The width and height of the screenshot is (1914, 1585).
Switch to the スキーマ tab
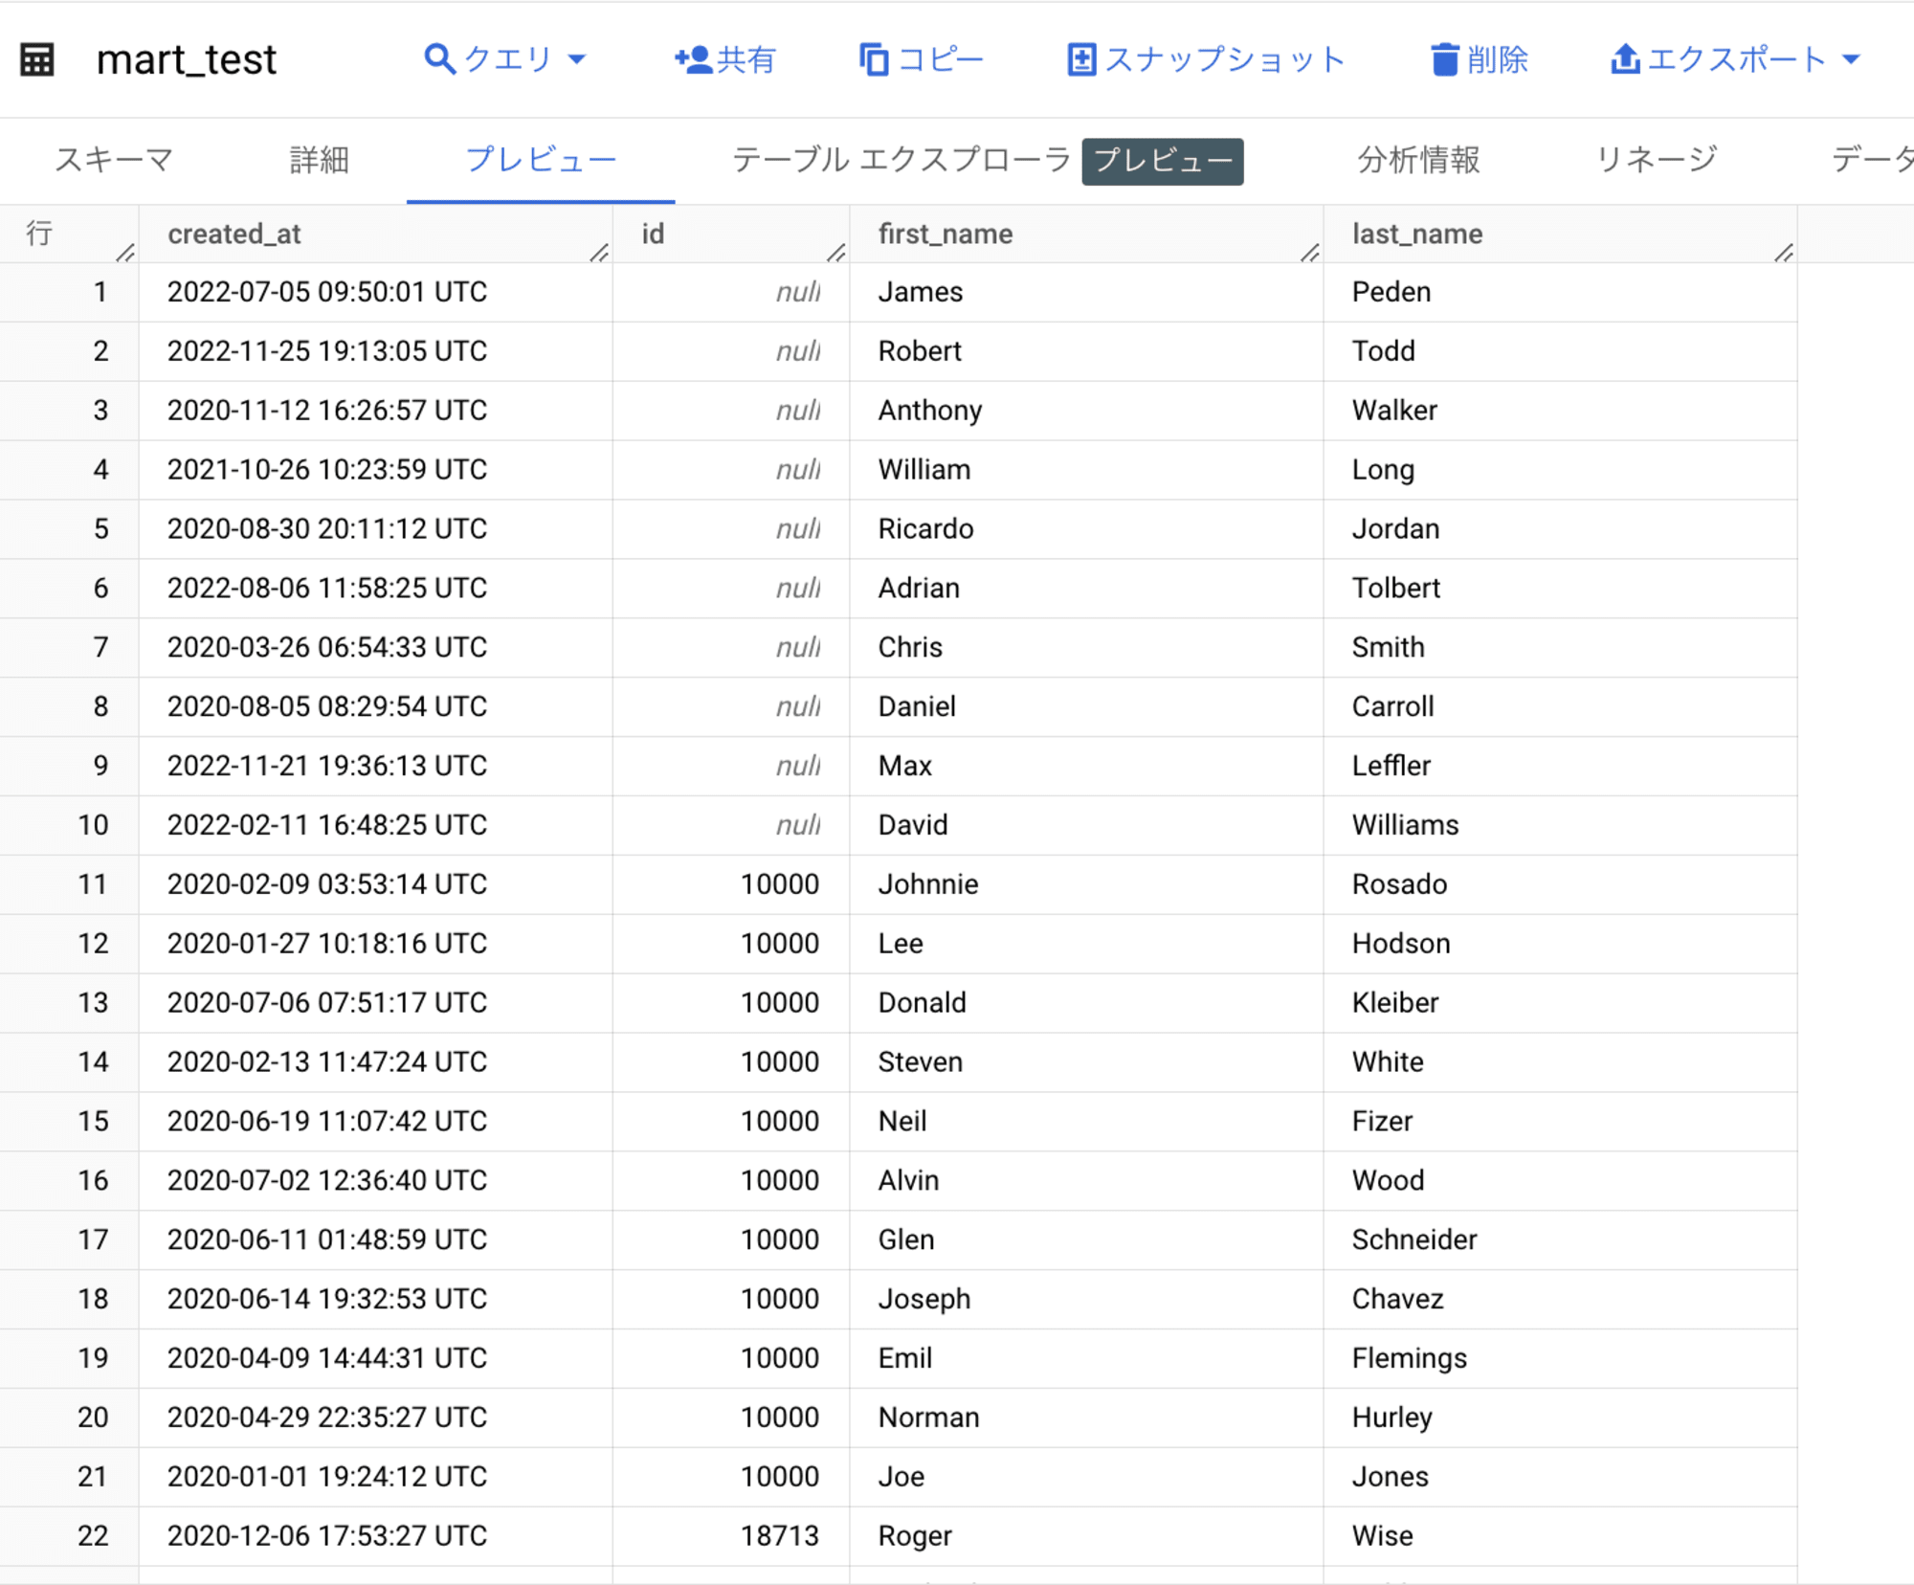(114, 160)
